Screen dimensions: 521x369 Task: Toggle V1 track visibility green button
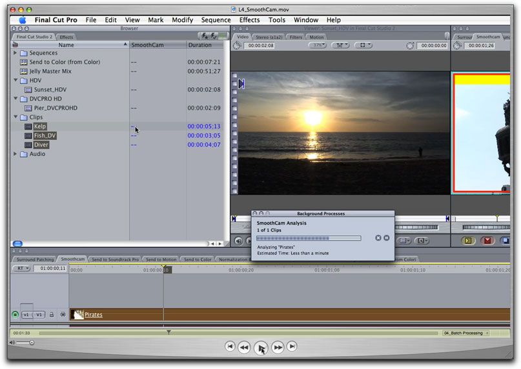pos(15,315)
